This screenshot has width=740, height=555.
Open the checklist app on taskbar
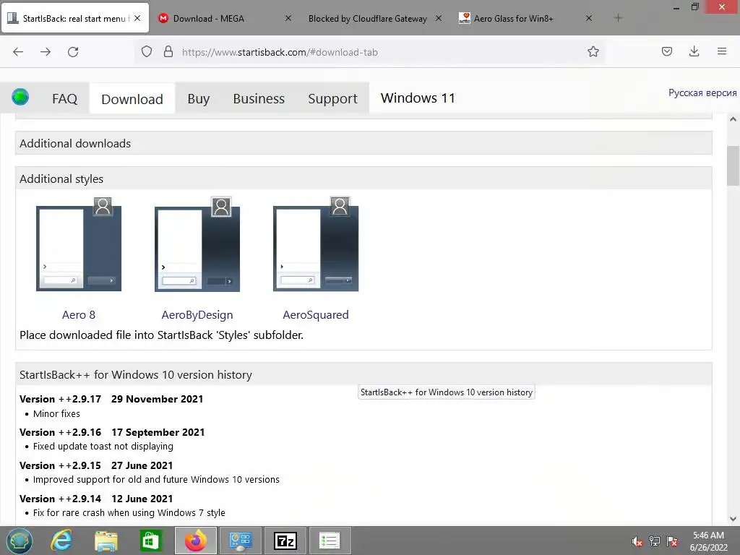330,541
